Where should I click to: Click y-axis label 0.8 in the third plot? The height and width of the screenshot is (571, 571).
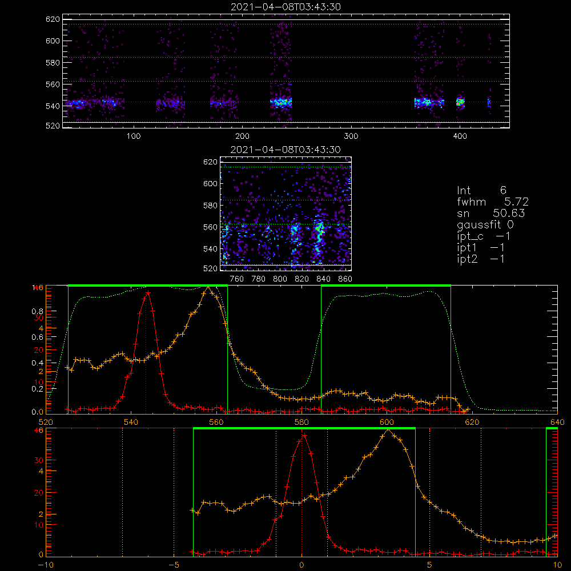(37, 311)
